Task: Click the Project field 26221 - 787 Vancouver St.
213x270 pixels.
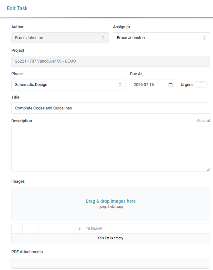Action: click(111, 61)
